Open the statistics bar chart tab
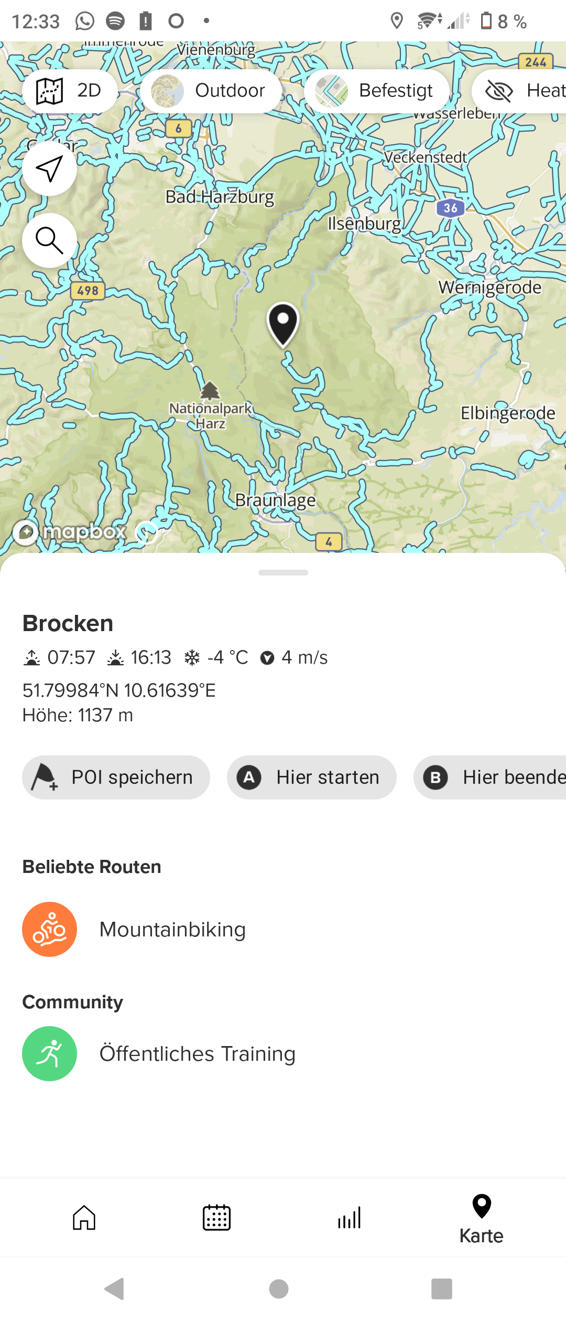566x1322 pixels. (x=349, y=1217)
